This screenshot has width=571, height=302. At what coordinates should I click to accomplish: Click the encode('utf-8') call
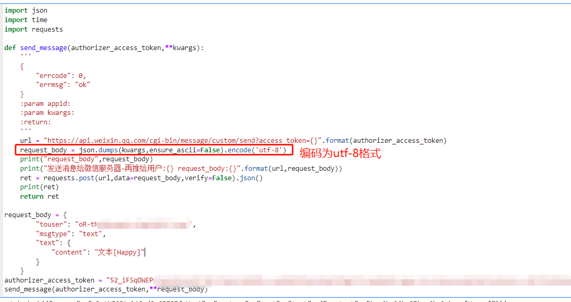tap(257, 150)
